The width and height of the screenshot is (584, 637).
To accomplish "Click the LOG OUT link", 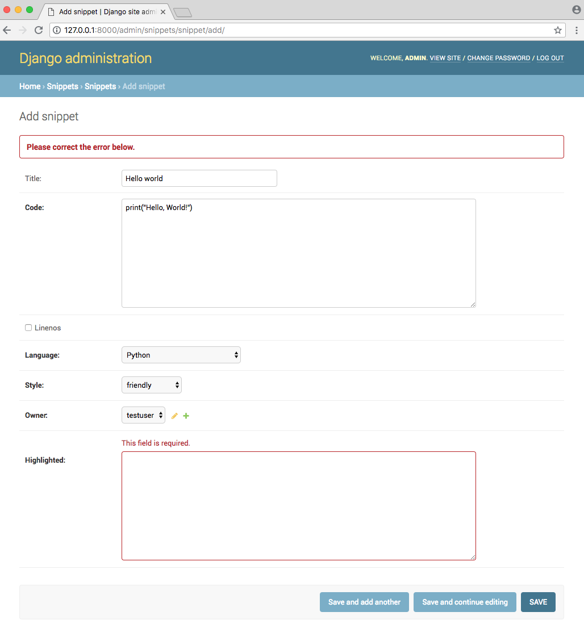I will point(550,58).
